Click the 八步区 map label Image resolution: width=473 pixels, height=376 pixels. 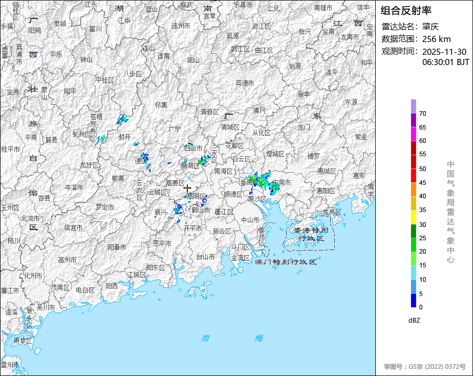133,74
